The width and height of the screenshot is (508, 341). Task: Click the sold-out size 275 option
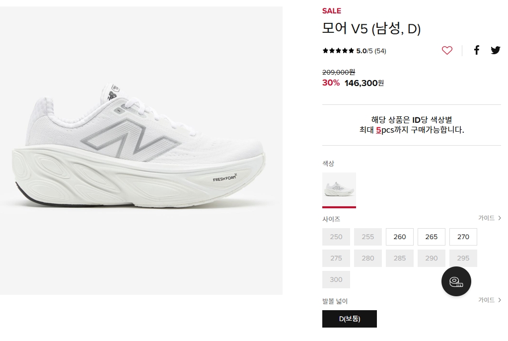tap(336, 258)
